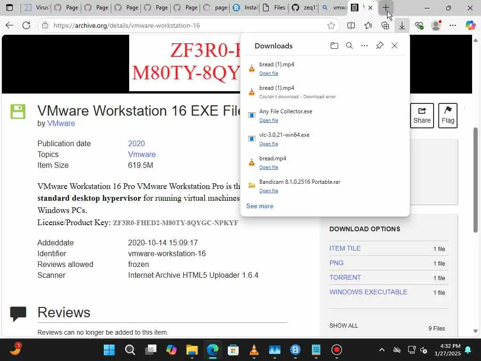Open Collections toolbar icon

click(385, 25)
